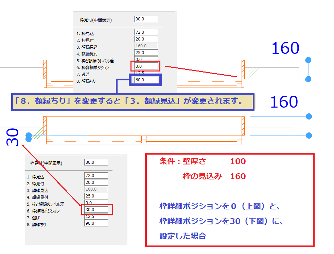Screen dimensions: 334x254
Task: Click the 7. 逃げ field showing 12.5 in the lower panel
Action: (96, 217)
